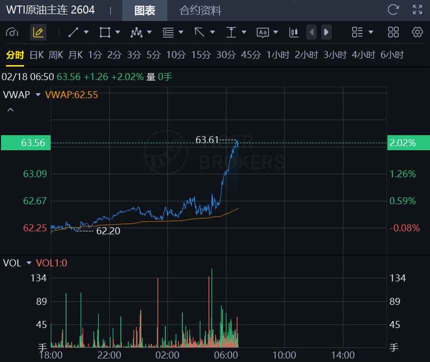The height and width of the screenshot is (362, 430).
Task: Click the 63.09 price axis label
Action: [x=35, y=174]
